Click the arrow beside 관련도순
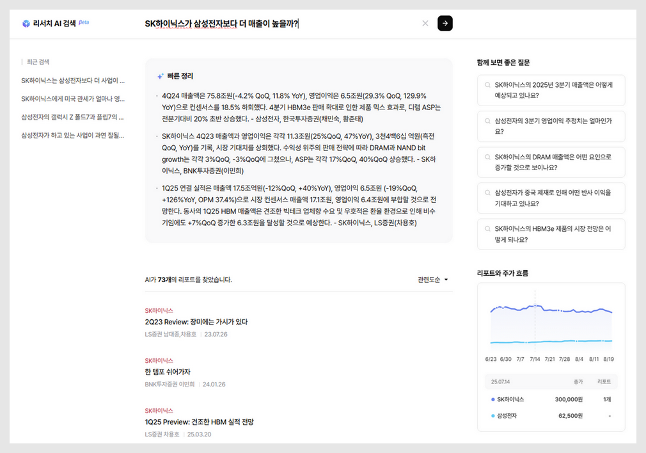The height and width of the screenshot is (453, 646). coord(446,280)
